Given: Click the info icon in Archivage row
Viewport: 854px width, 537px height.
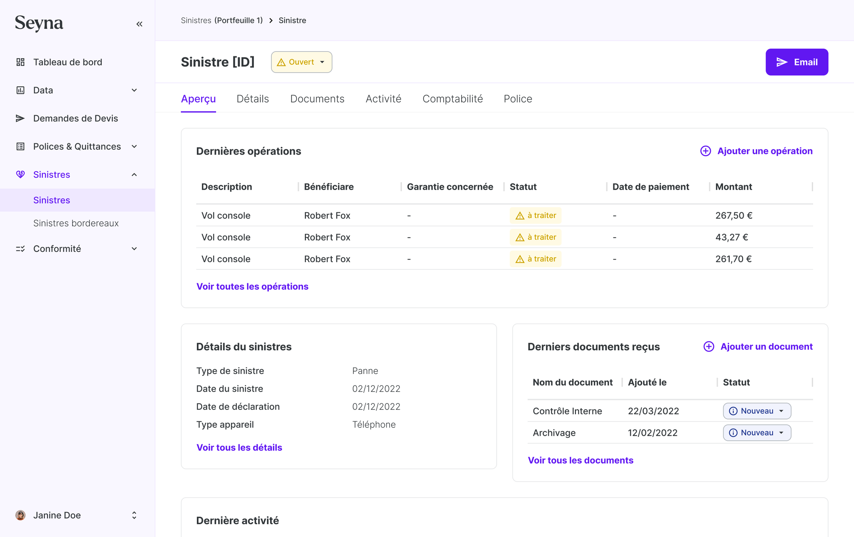Looking at the screenshot, I should pyautogui.click(x=733, y=433).
